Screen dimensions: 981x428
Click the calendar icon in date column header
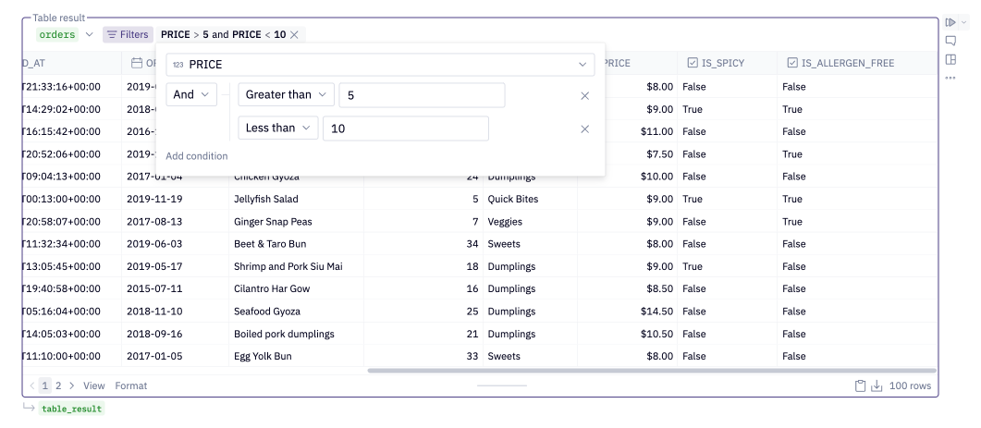137,63
